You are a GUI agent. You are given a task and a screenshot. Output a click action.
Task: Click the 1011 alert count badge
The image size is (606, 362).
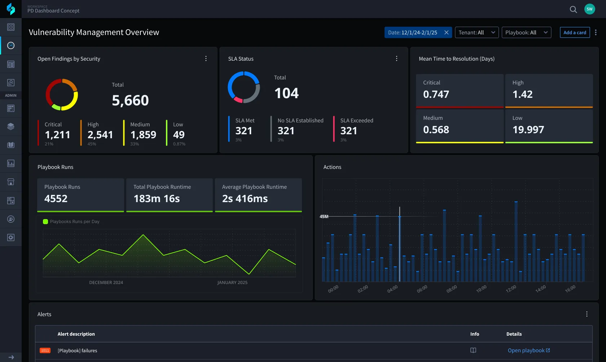pyautogui.click(x=45, y=350)
